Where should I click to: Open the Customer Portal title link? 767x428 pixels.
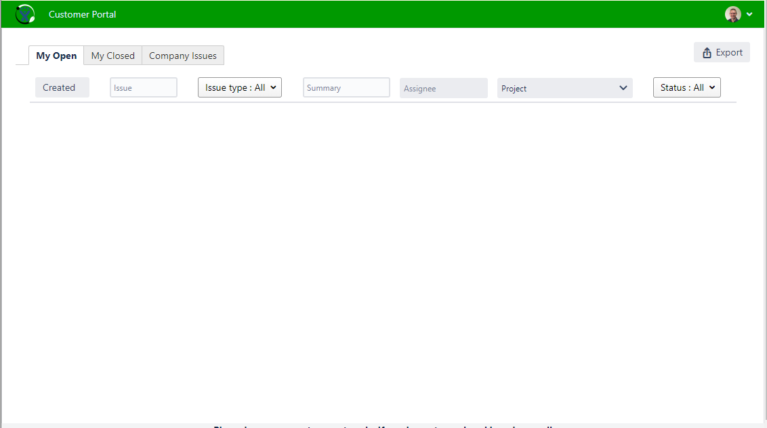point(82,14)
